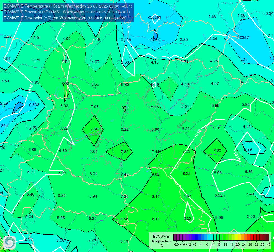Click the 5.96 temperature value
Viewport: 274px width, 252px height.
246,104
